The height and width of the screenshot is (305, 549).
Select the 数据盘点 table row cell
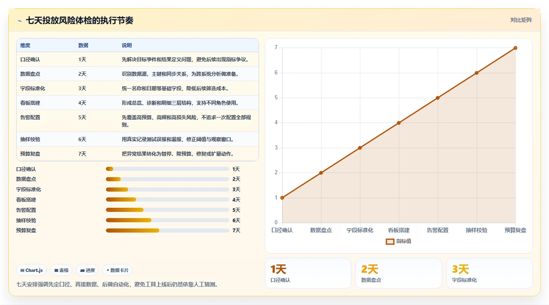(x=46, y=74)
